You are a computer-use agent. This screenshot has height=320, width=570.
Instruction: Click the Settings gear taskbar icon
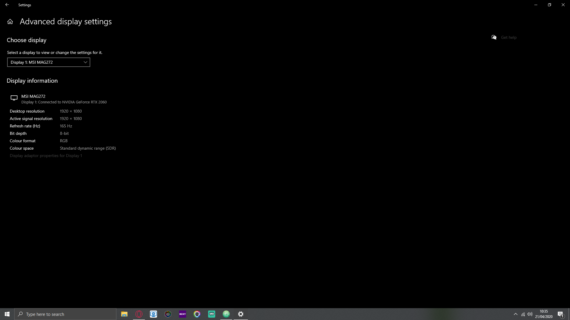(x=241, y=314)
